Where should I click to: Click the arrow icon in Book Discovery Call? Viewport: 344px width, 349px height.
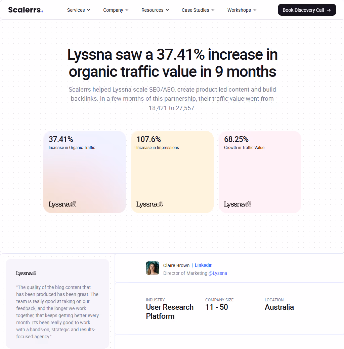pyautogui.click(x=329, y=10)
